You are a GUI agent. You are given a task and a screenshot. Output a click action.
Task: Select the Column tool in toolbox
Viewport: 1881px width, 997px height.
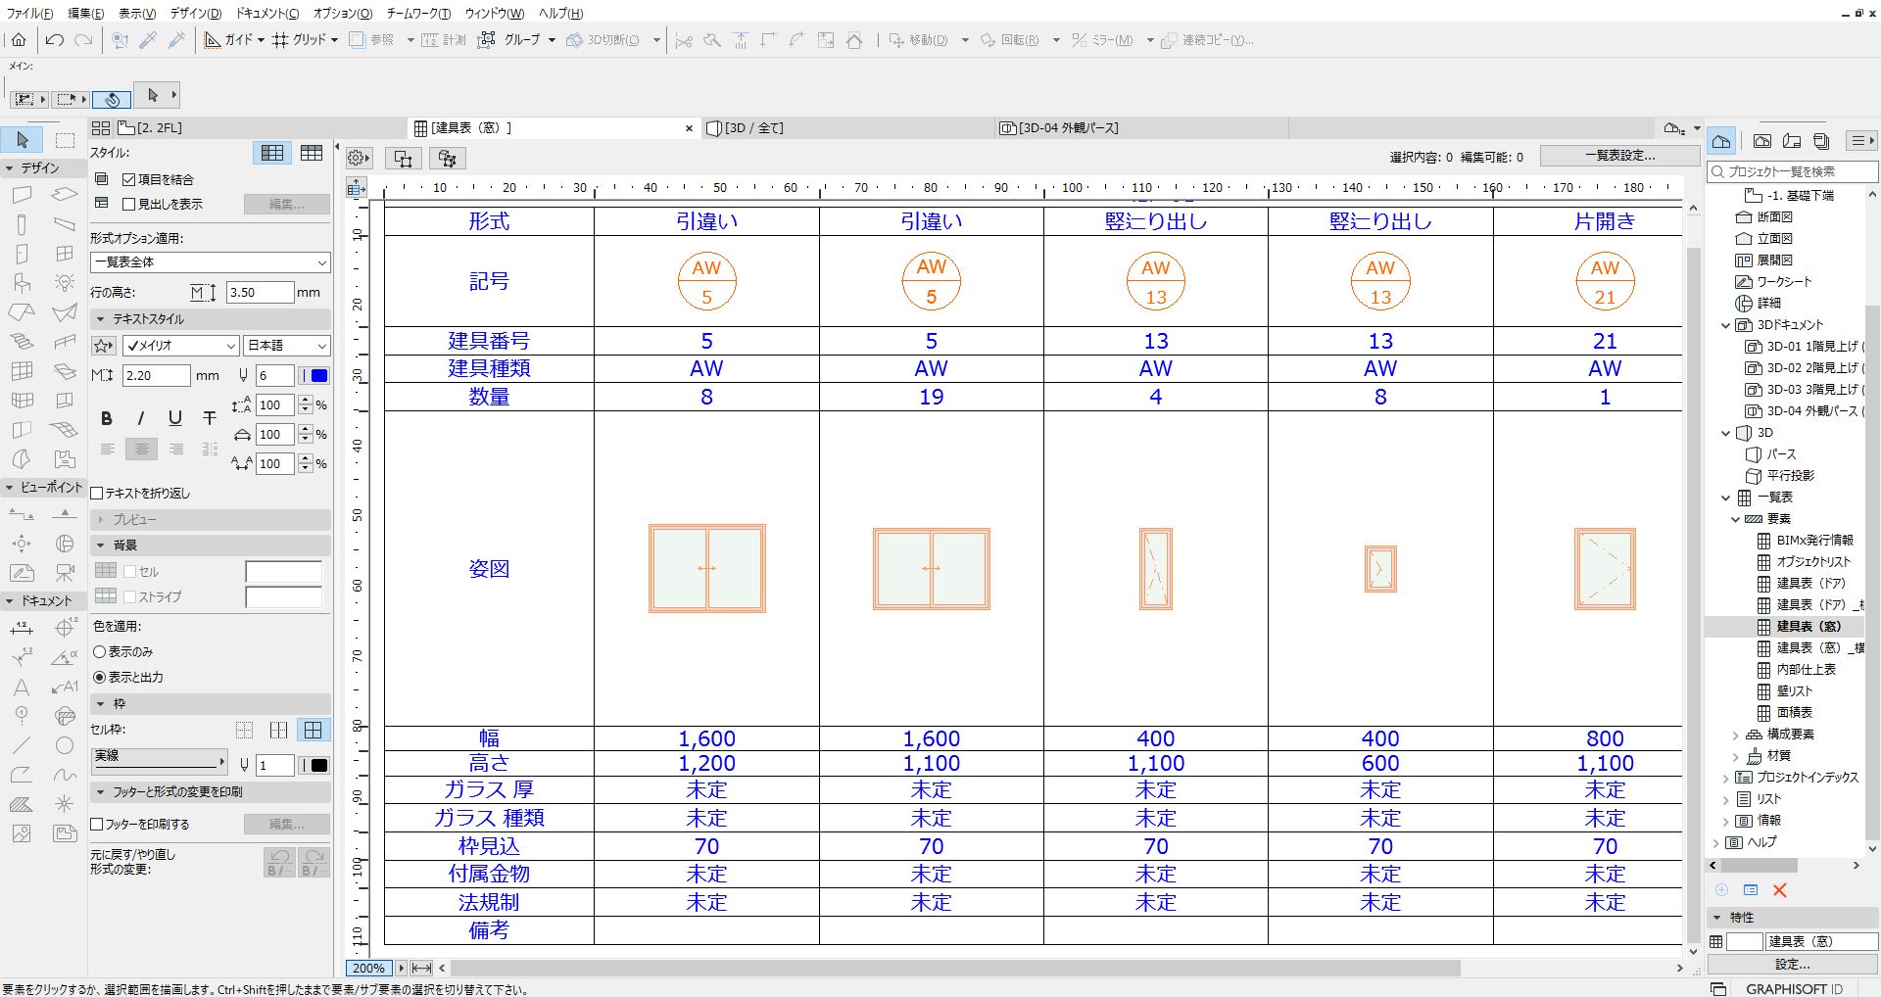pyautogui.click(x=22, y=224)
